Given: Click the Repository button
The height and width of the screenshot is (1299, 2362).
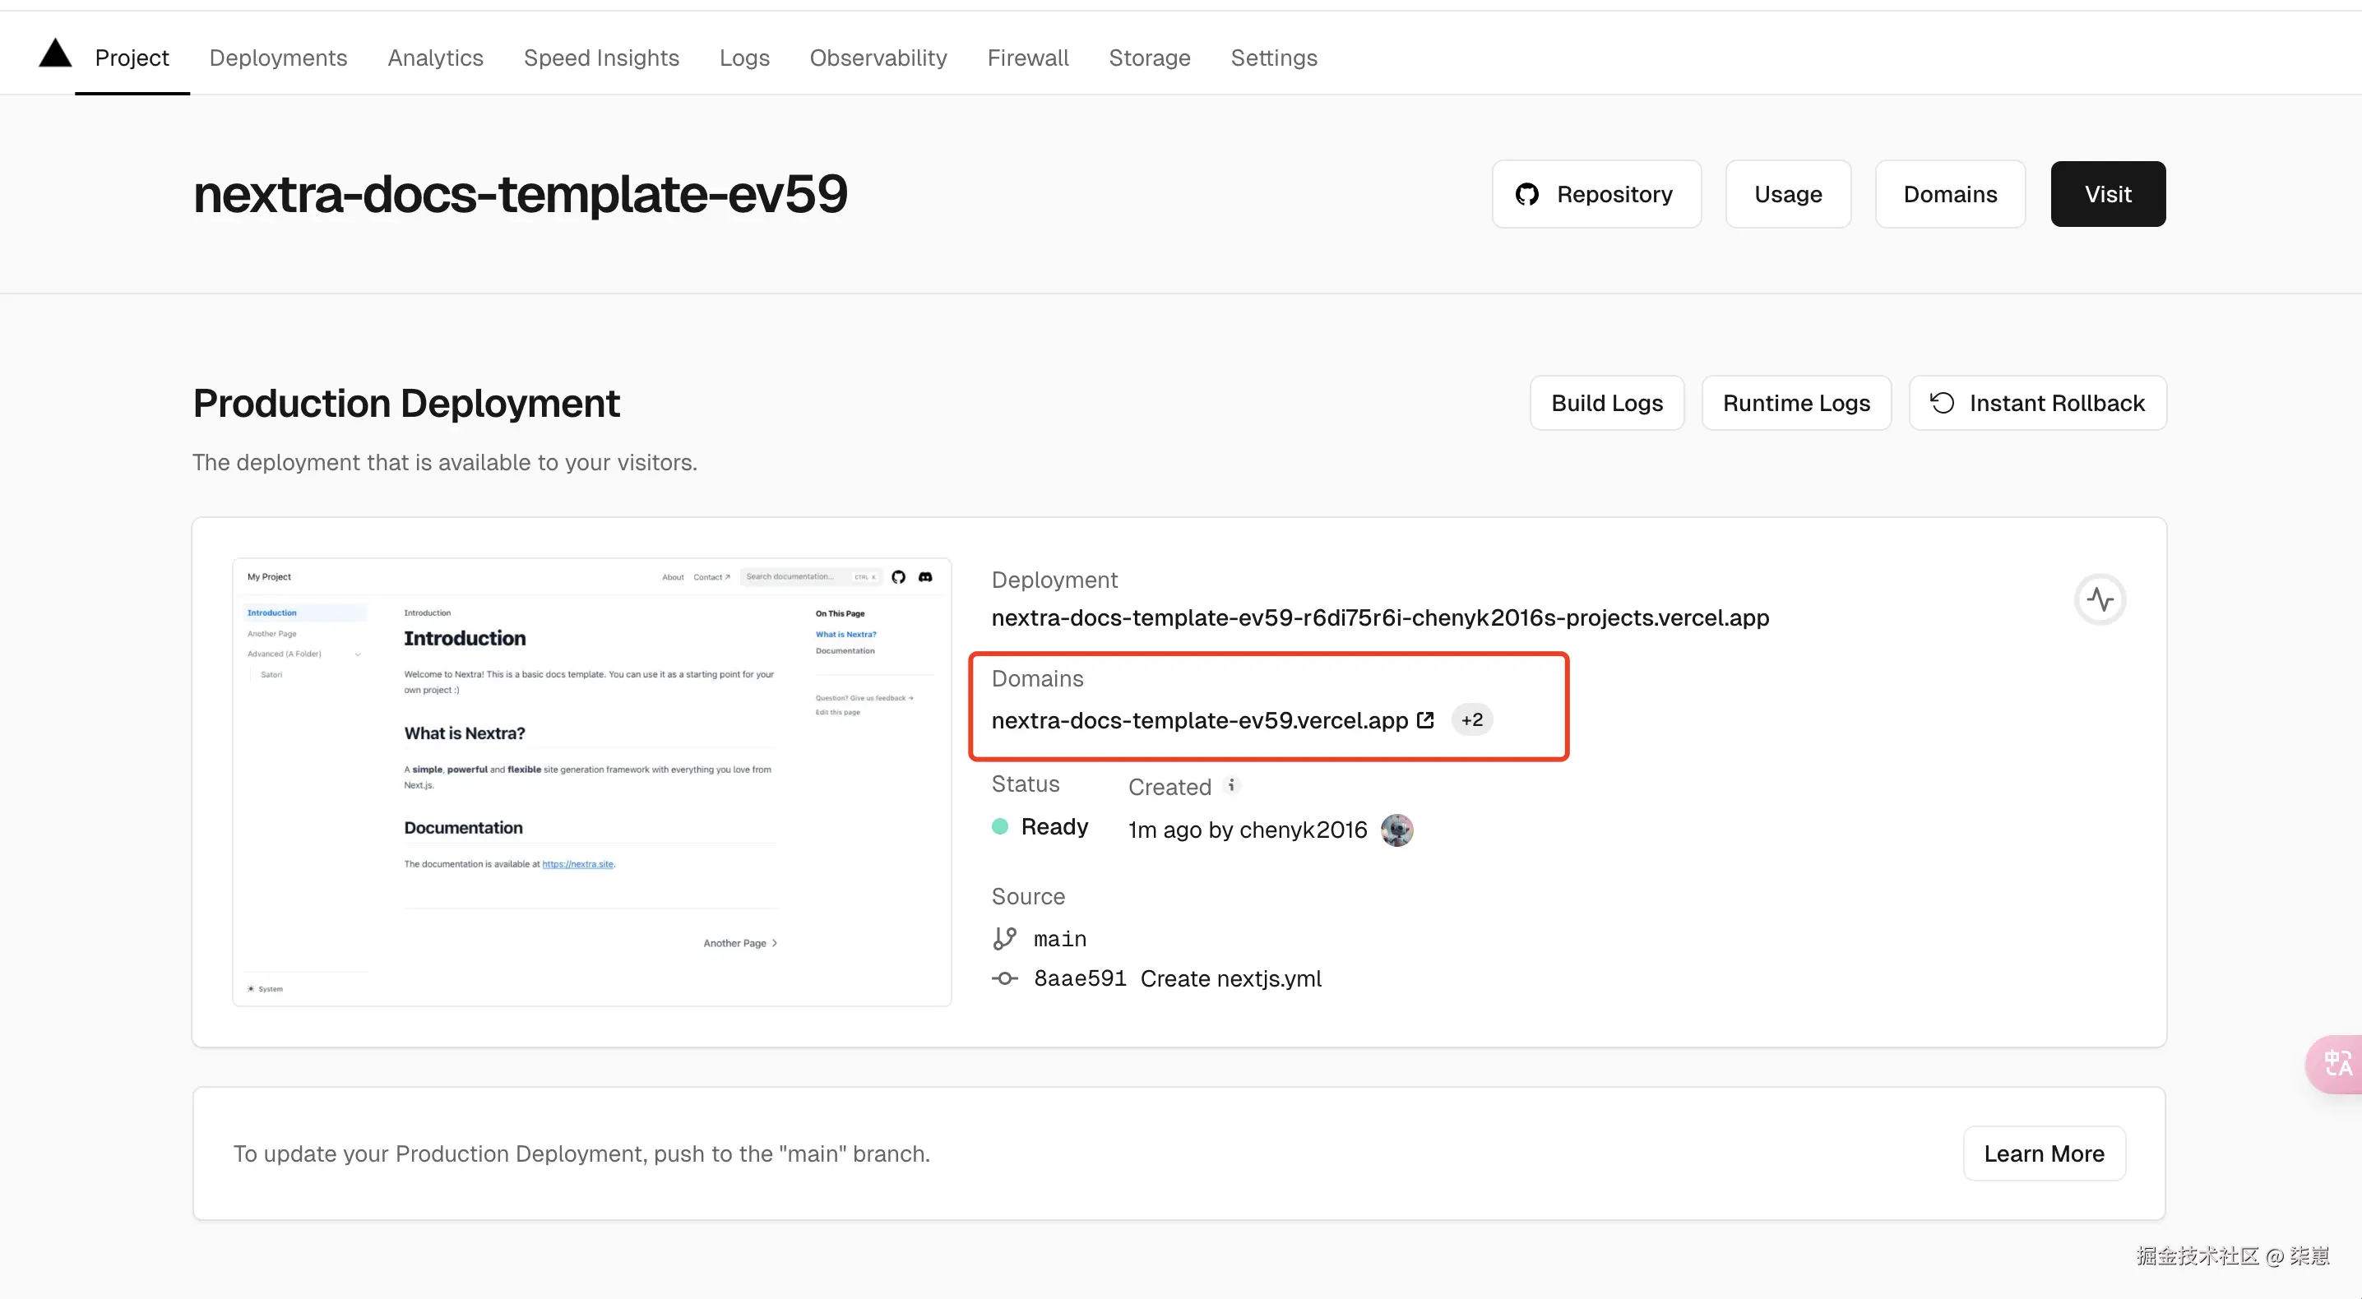Looking at the screenshot, I should coord(1596,194).
